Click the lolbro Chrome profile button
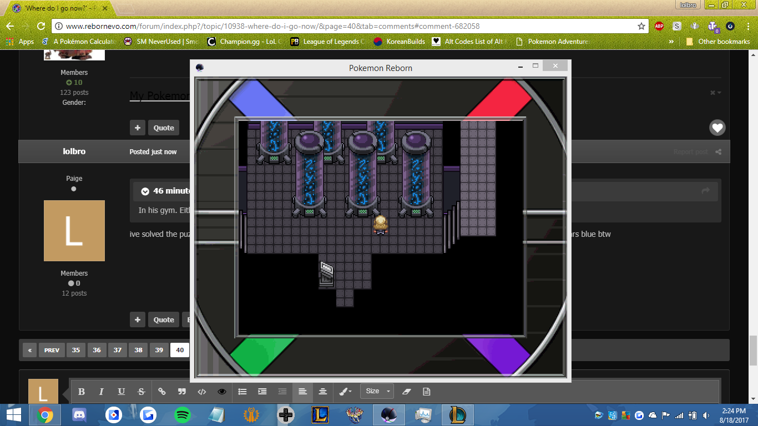The width and height of the screenshot is (758, 426). [x=688, y=5]
